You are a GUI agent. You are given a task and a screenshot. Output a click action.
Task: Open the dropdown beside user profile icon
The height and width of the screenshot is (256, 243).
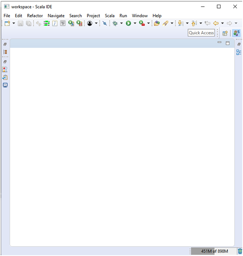click(96, 23)
